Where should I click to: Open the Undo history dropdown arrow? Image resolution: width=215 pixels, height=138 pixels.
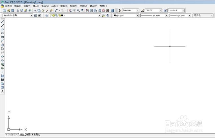tap(60, 10)
